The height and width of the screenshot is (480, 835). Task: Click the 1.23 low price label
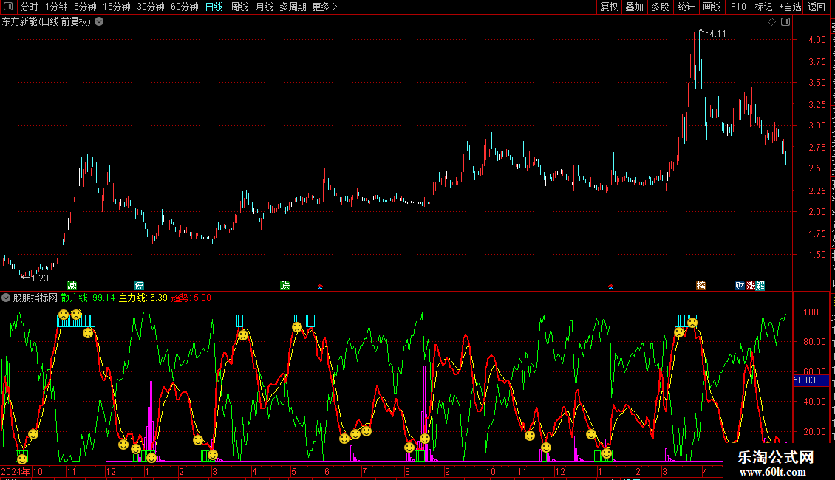coord(40,278)
